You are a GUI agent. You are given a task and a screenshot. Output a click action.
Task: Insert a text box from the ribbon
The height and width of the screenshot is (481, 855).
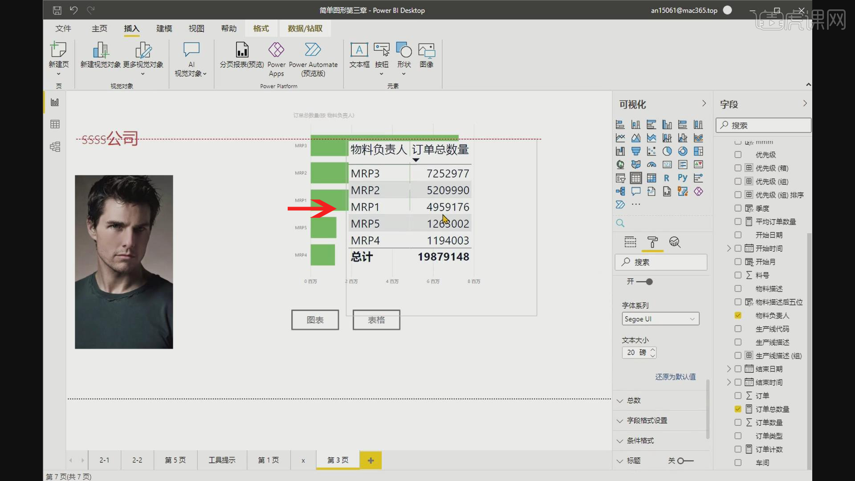coord(359,56)
